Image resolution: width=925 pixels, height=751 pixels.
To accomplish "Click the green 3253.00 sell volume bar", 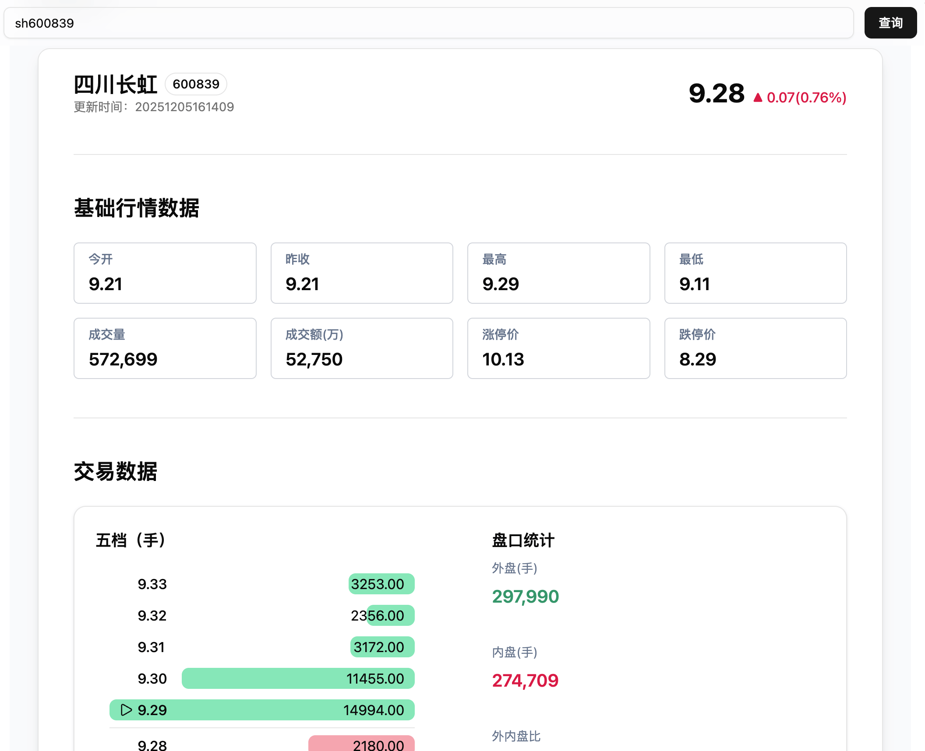I will coord(381,584).
